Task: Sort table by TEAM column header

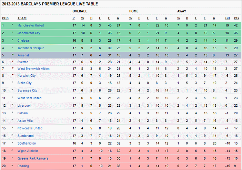Action: (x=22, y=18)
